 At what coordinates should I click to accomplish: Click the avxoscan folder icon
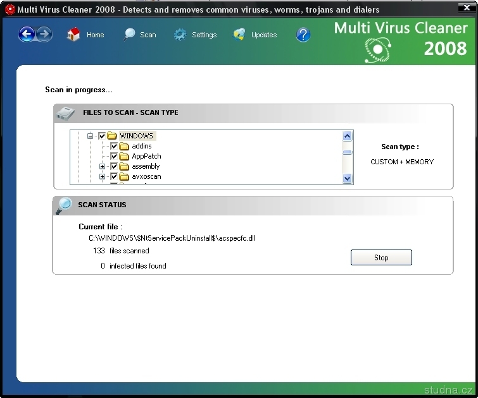(124, 176)
